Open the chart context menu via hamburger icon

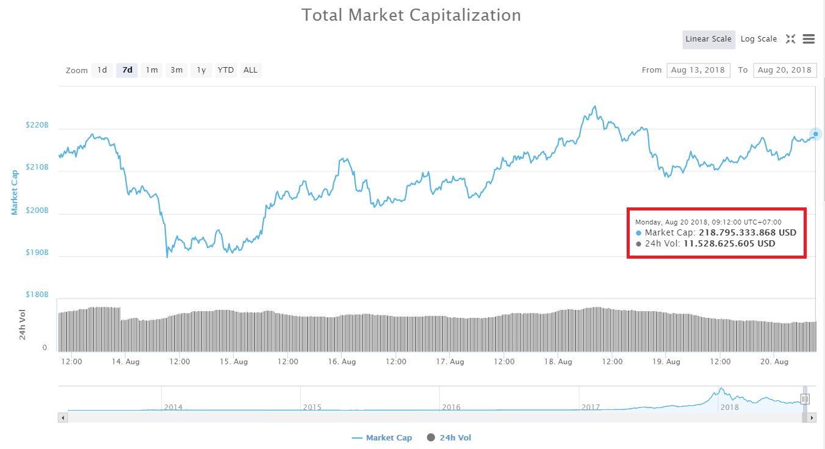tap(809, 38)
